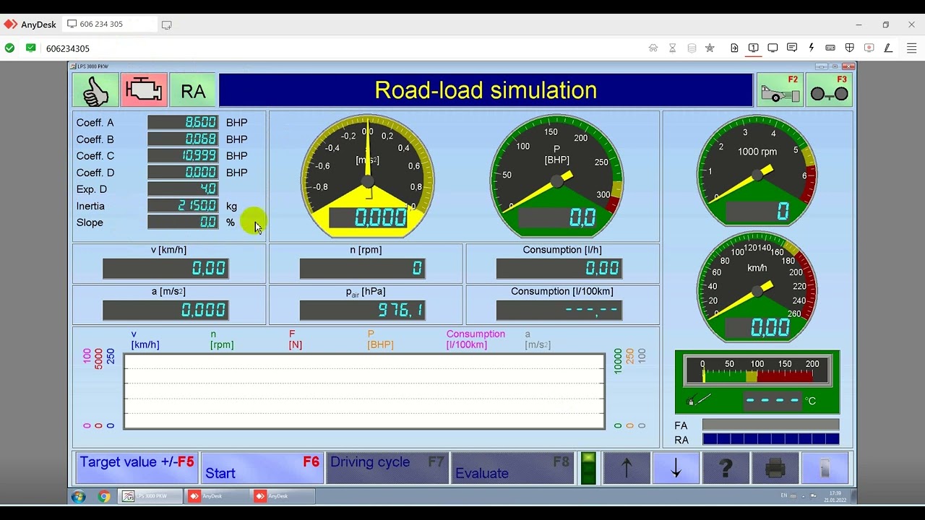Open the F2 vehicle on dyno function
Screen dimensions: 925x520
[x=780, y=90]
